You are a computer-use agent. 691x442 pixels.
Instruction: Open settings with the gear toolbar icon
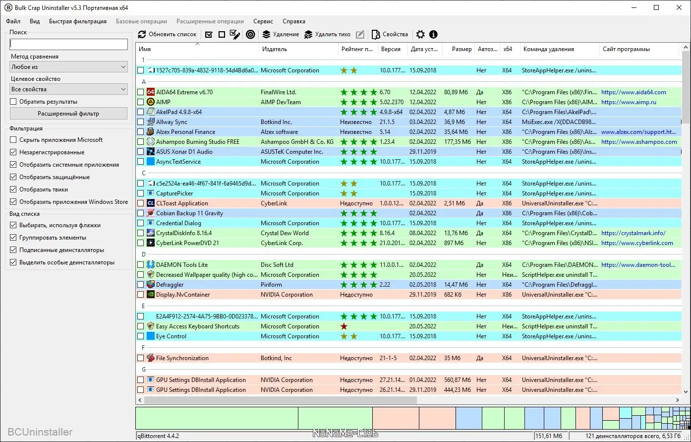click(420, 34)
